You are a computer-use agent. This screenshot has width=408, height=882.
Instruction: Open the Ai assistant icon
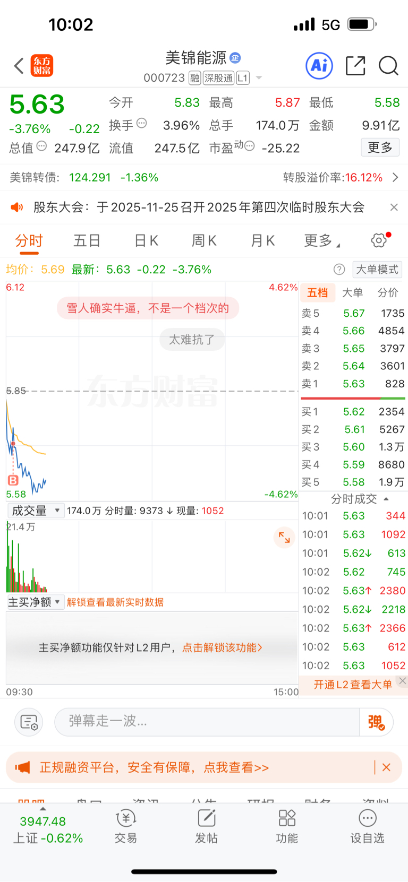pyautogui.click(x=319, y=66)
